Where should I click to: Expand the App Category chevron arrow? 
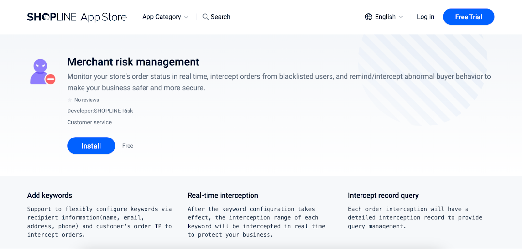click(x=186, y=17)
